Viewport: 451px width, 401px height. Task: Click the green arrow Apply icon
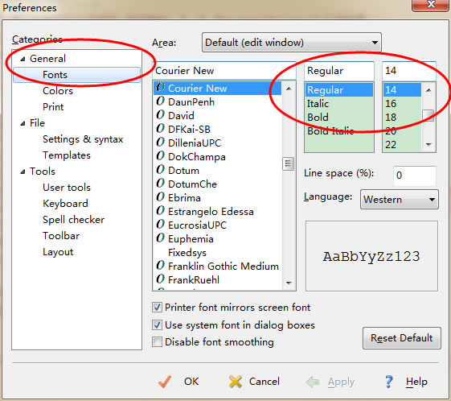click(313, 382)
